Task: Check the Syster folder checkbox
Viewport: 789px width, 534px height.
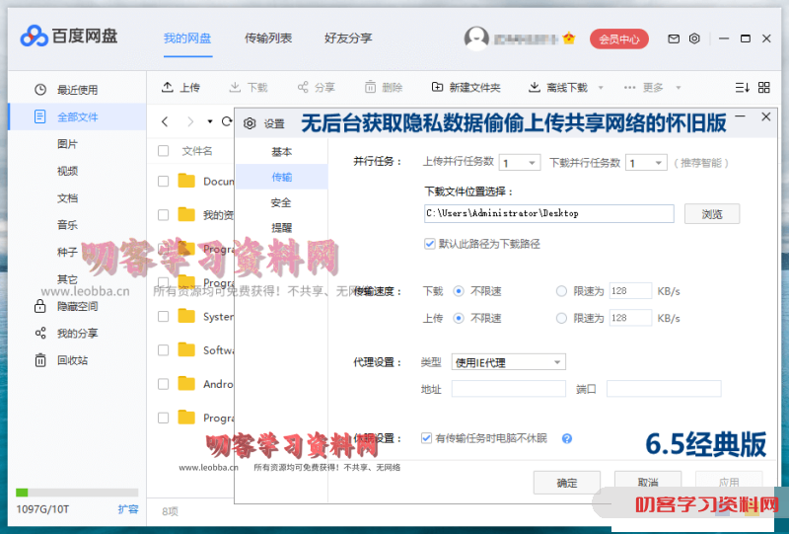Action: pos(163,317)
